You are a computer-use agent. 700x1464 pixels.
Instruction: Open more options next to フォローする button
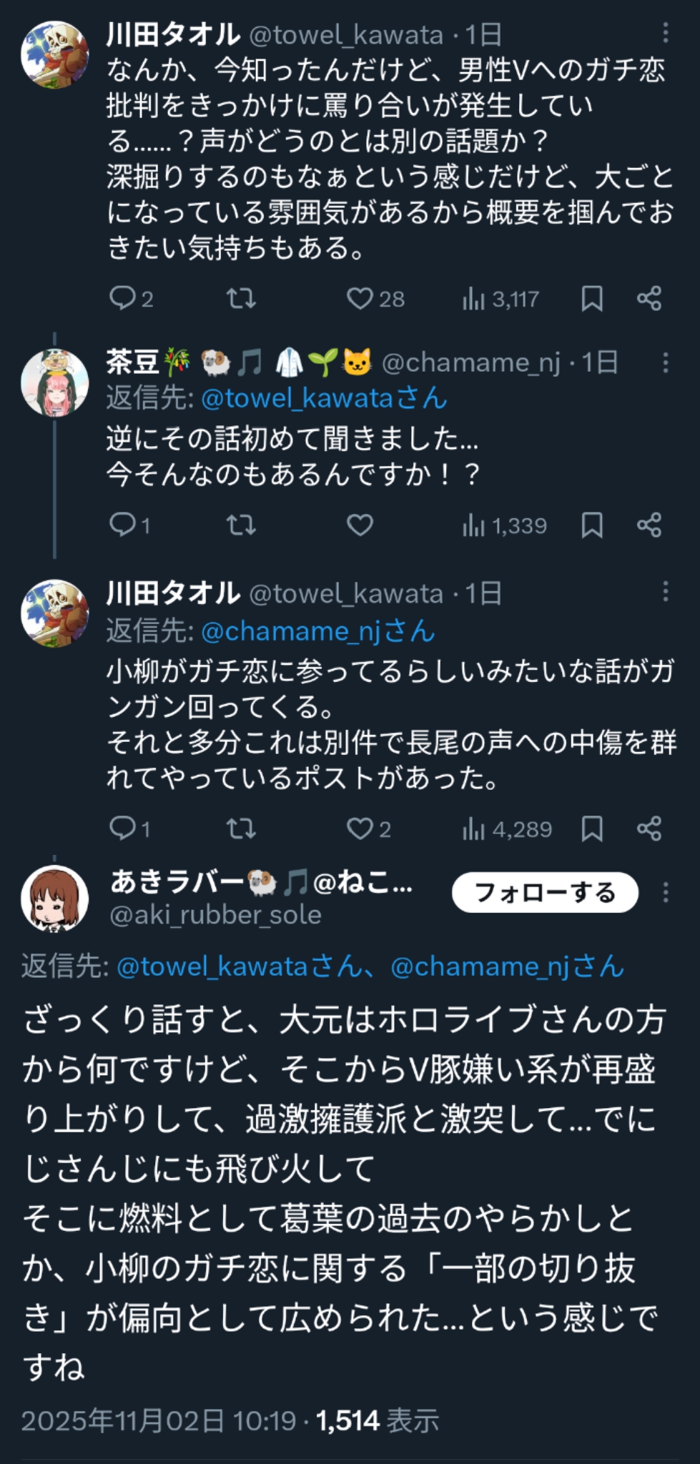click(666, 892)
